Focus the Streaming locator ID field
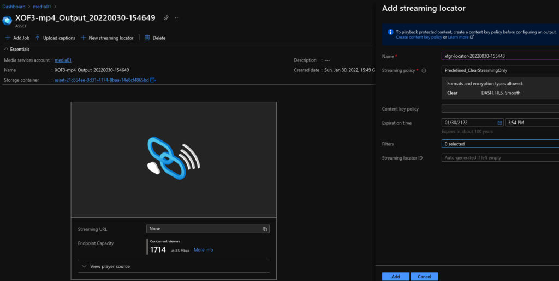 (x=500, y=157)
